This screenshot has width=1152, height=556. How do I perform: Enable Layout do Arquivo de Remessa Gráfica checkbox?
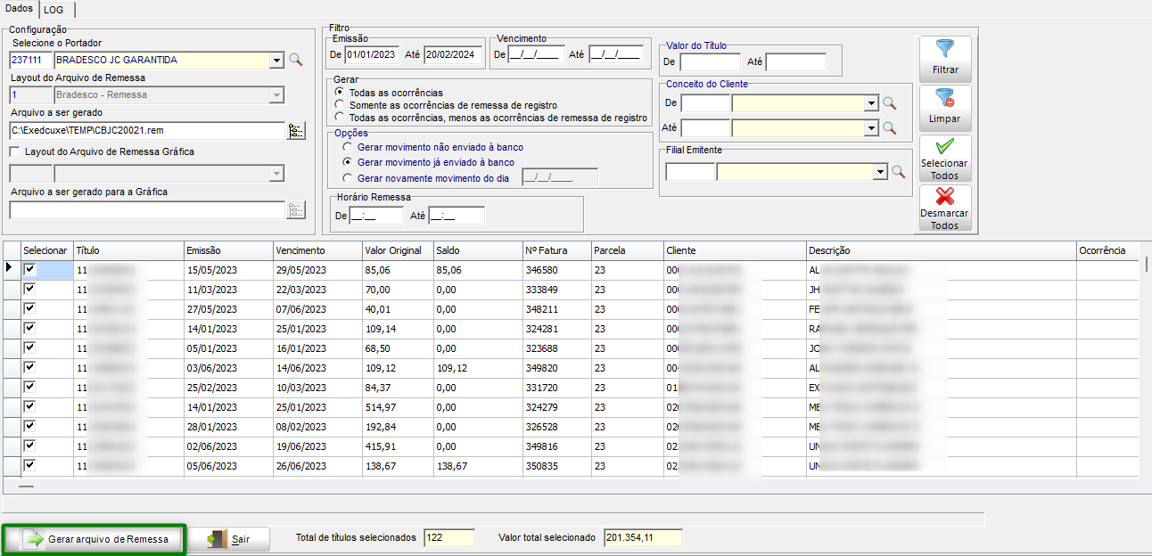click(x=15, y=152)
